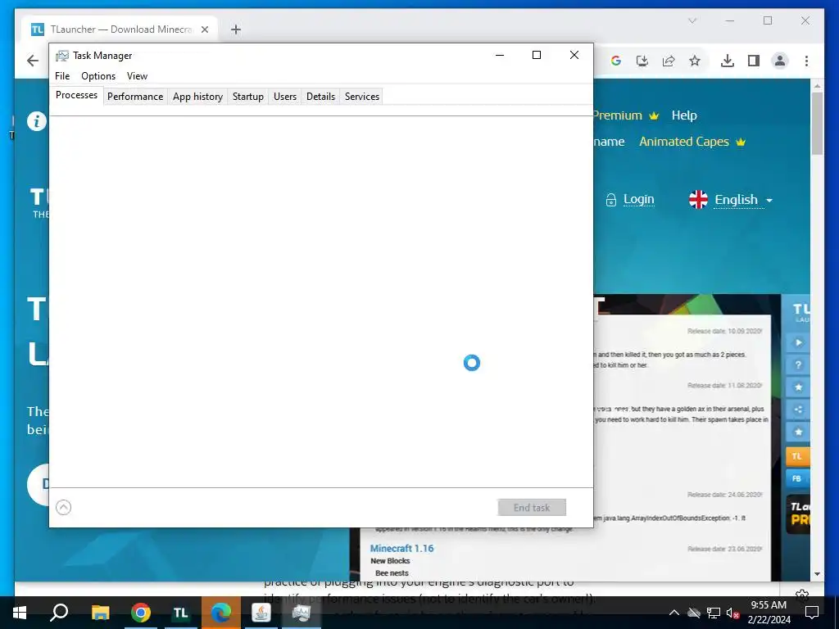Minimize the Task Manager window
This screenshot has width=839, height=629.
[x=500, y=55]
